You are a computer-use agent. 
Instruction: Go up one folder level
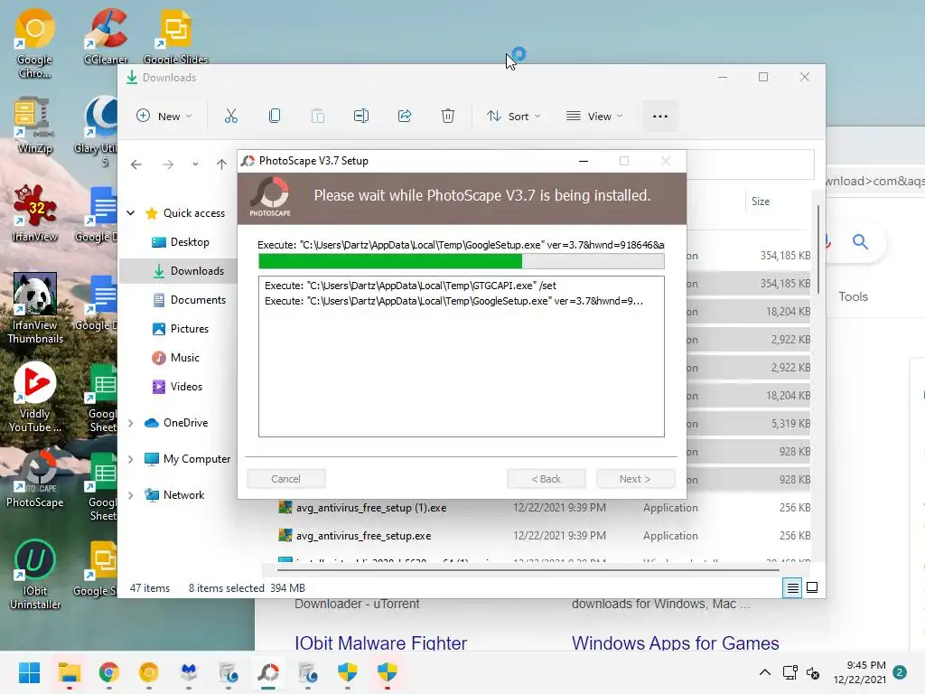[x=222, y=164]
